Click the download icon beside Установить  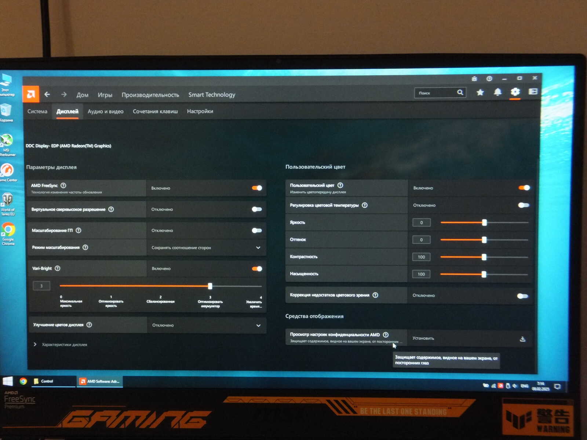523,339
